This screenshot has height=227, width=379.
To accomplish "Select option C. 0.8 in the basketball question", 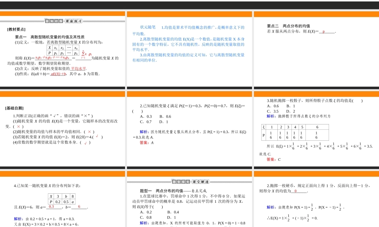I will coord(146,217).
